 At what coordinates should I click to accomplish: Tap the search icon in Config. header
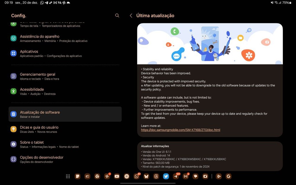[x=117, y=15]
